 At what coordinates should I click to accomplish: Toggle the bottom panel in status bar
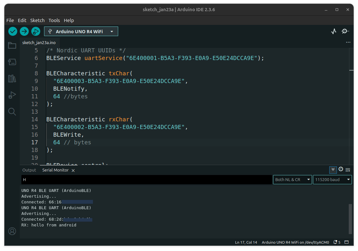point(347,242)
